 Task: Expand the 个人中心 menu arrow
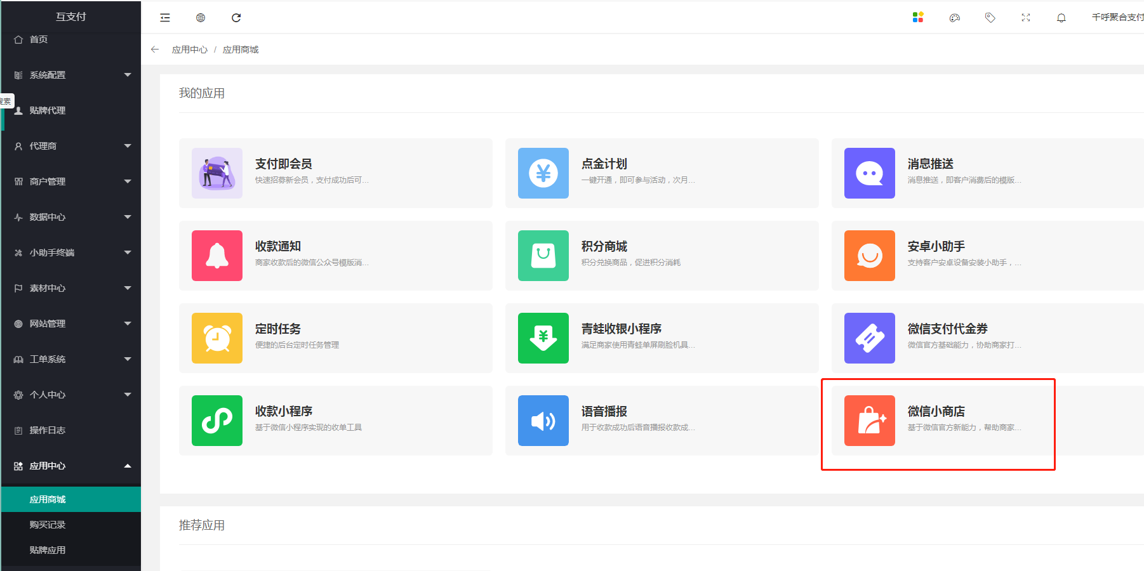point(128,395)
